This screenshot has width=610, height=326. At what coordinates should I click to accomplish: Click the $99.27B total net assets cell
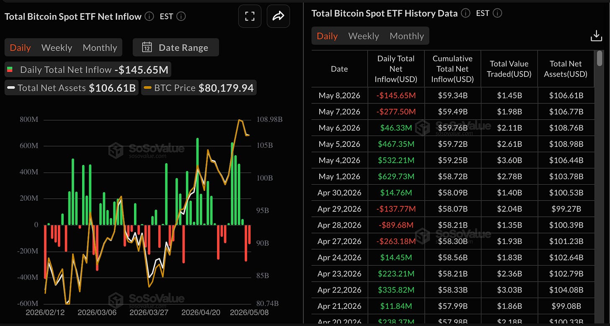click(x=566, y=209)
